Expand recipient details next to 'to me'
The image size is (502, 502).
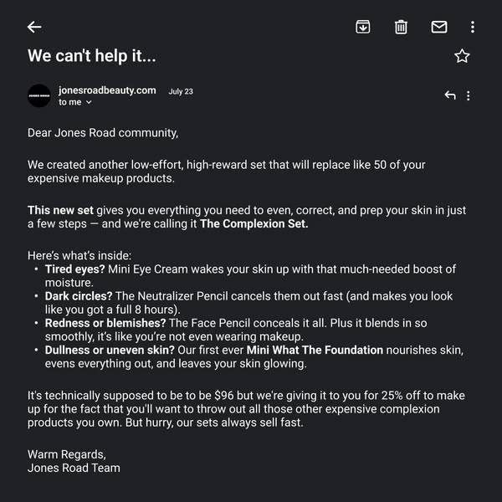[x=89, y=102]
